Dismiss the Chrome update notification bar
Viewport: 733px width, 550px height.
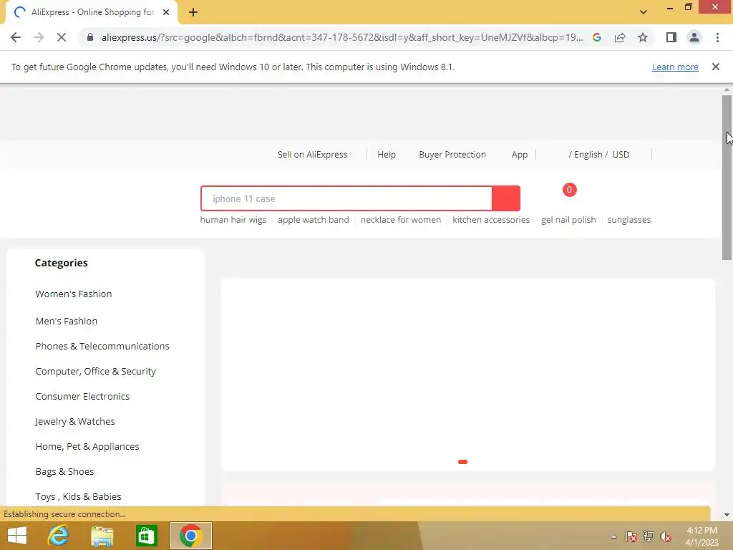pos(715,67)
